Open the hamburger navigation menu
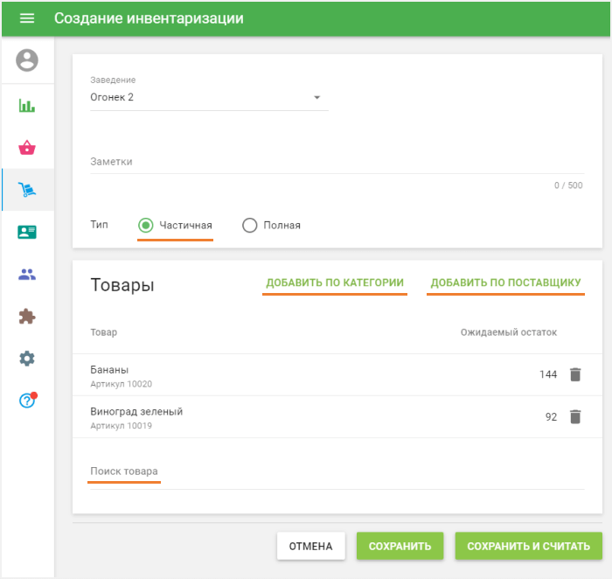612x579 pixels. click(x=27, y=18)
